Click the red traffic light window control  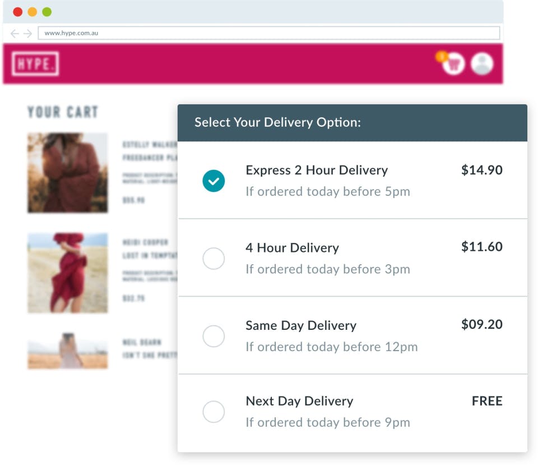(18, 11)
